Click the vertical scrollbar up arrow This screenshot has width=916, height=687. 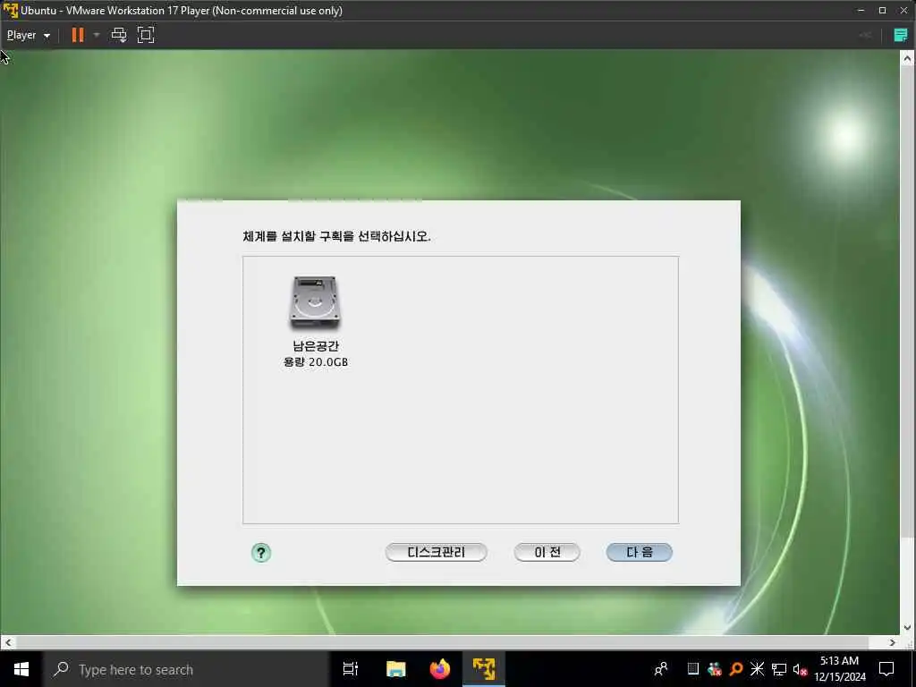(907, 58)
